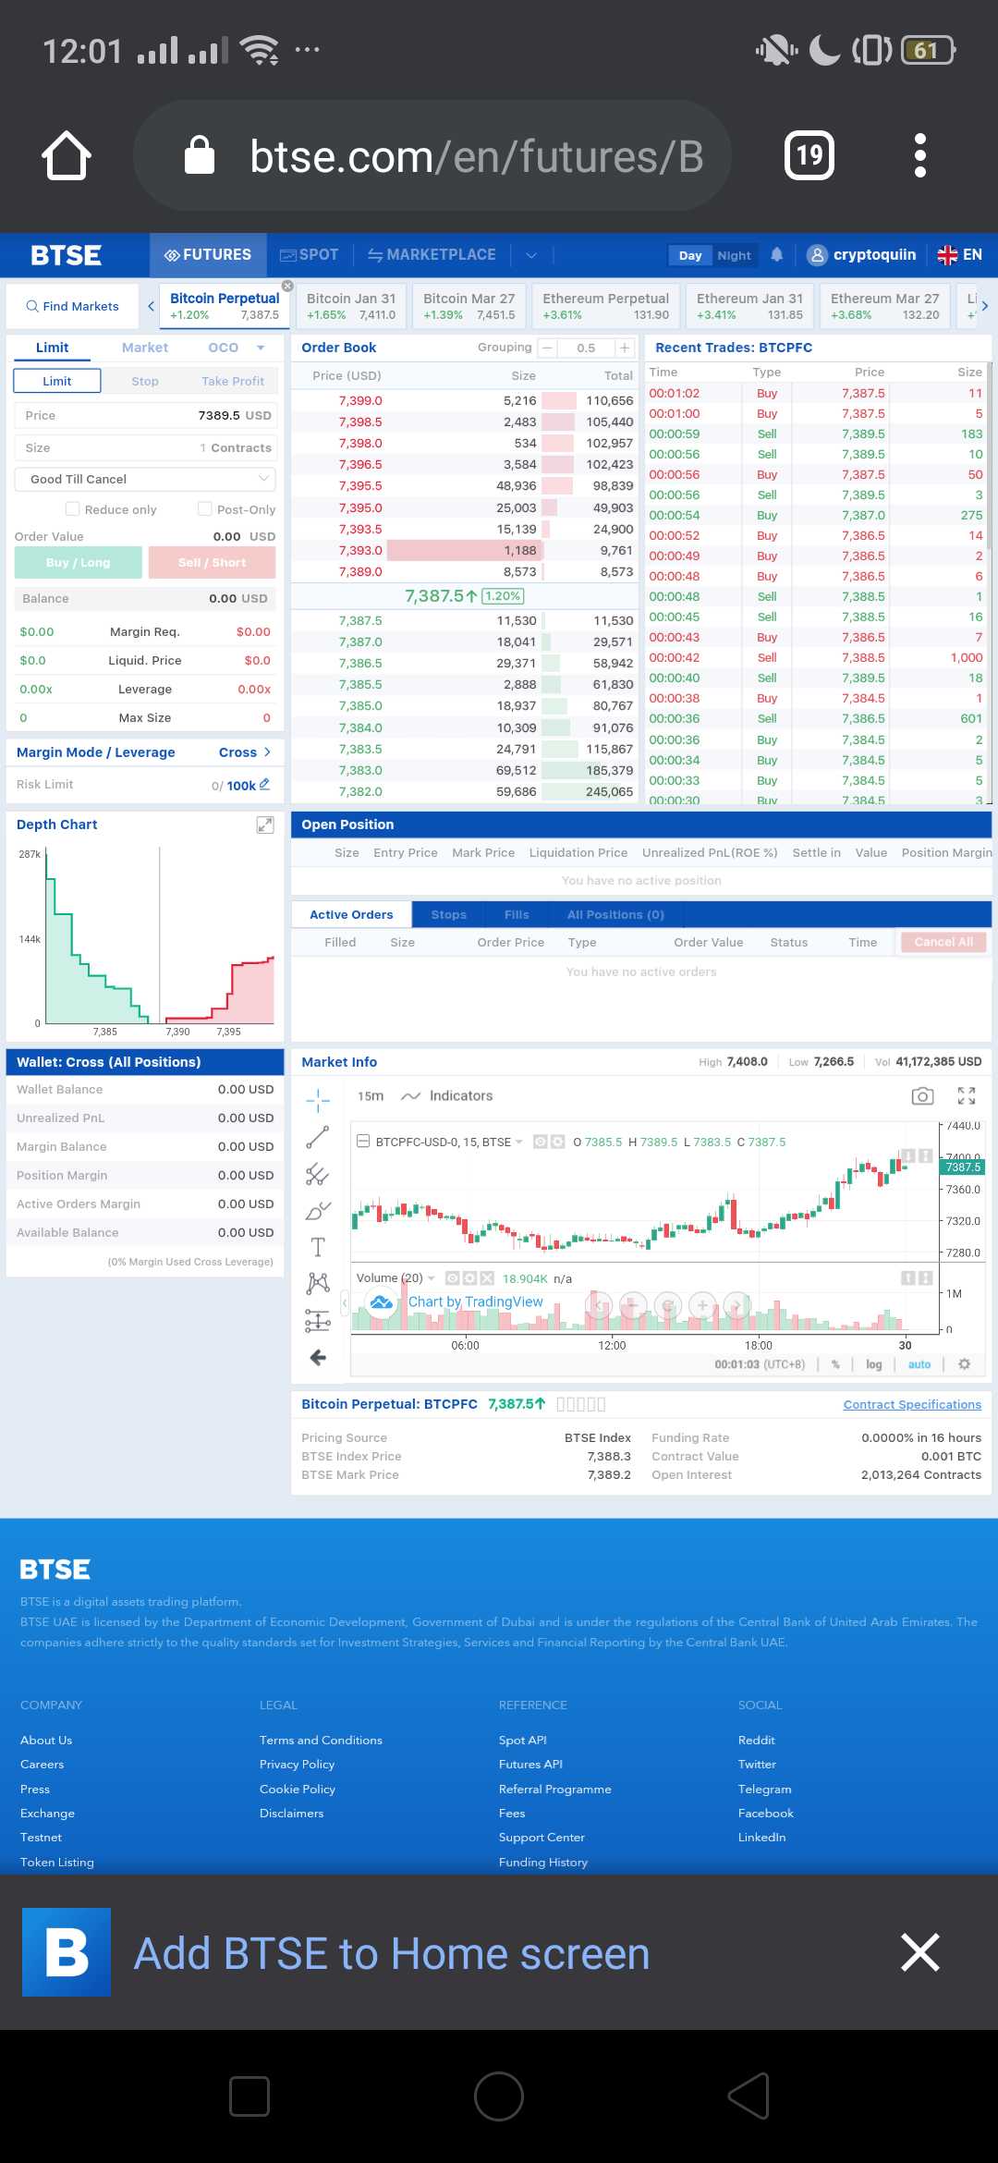
Task: Select the trend line drawing tool
Action: (x=318, y=1137)
